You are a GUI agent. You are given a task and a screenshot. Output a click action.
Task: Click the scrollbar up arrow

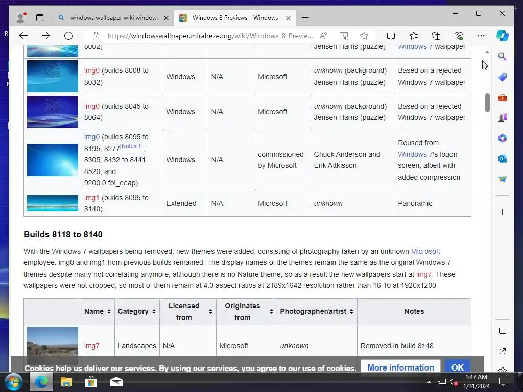[x=487, y=52]
